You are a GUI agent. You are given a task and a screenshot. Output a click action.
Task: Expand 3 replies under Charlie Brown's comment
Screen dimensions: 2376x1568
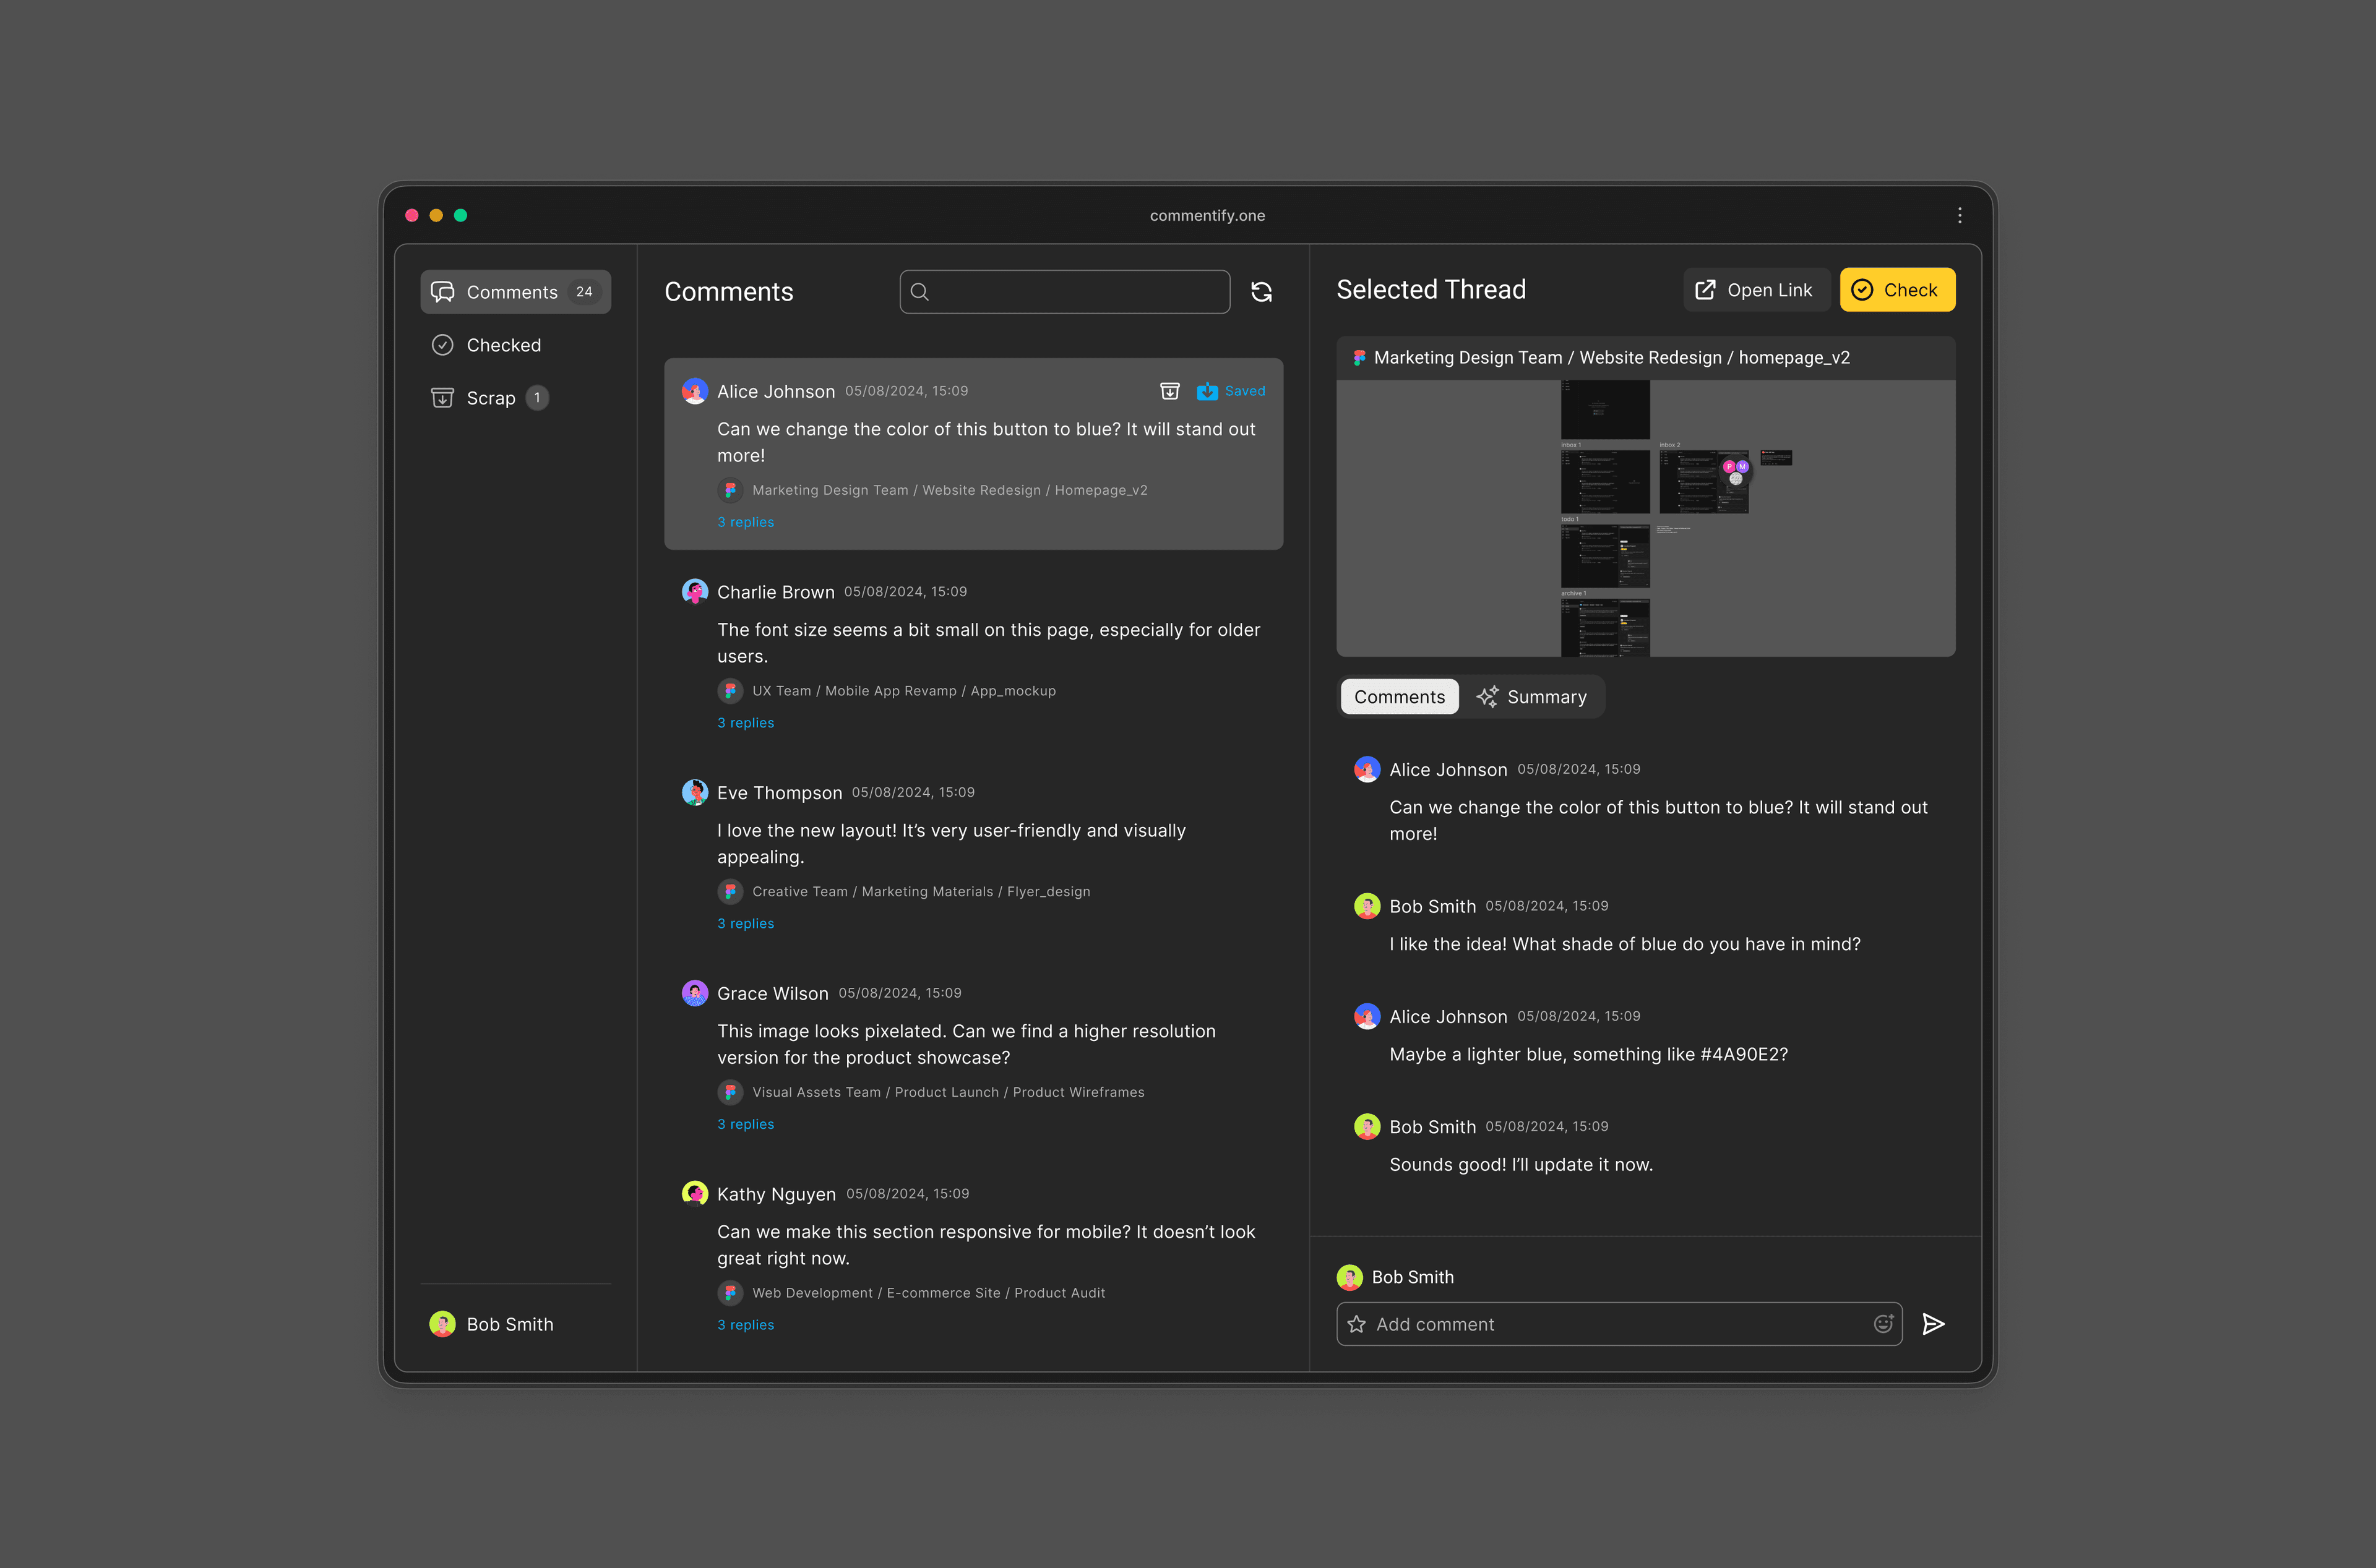click(x=746, y=723)
